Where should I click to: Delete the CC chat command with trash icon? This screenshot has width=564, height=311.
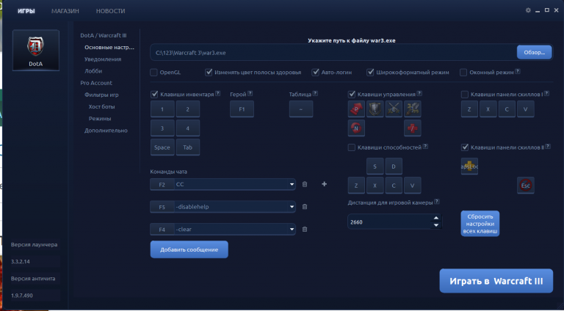pos(305,184)
